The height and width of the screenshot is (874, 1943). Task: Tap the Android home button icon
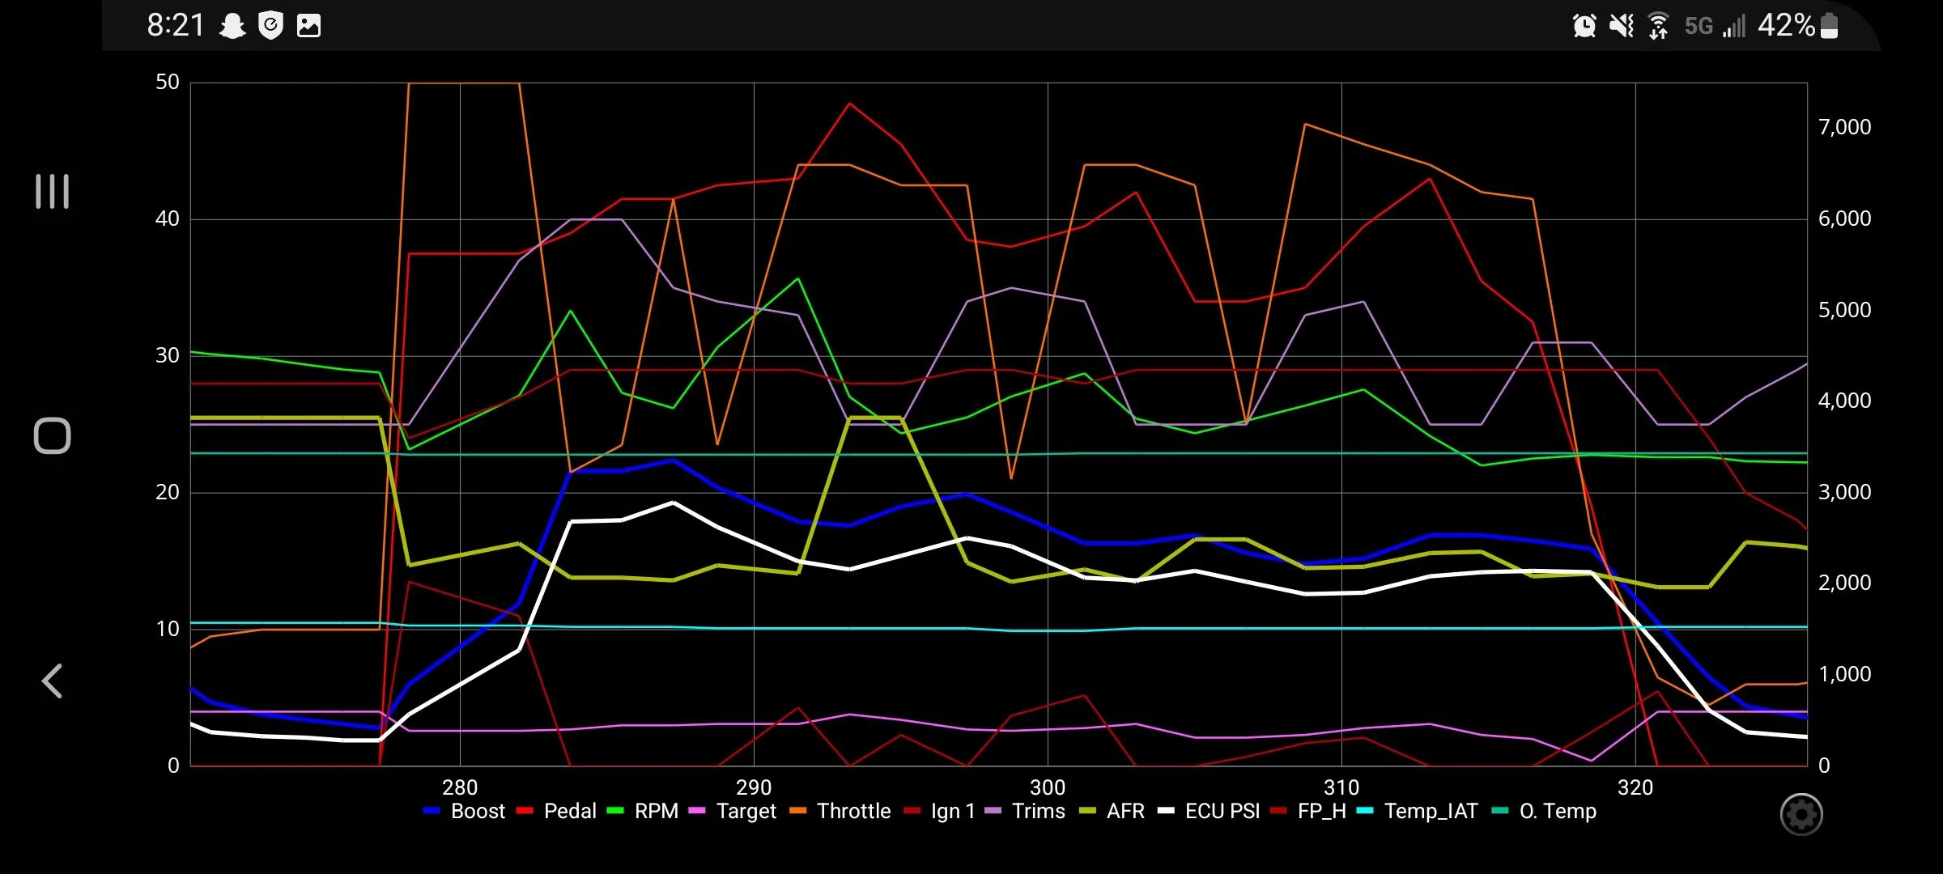pyautogui.click(x=53, y=436)
